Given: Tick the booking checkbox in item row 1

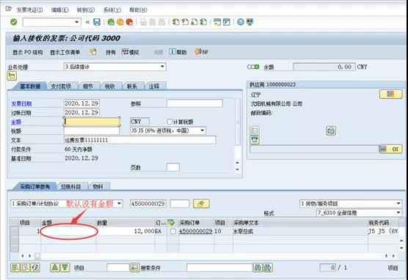Looking at the screenshot, I should (172, 231).
